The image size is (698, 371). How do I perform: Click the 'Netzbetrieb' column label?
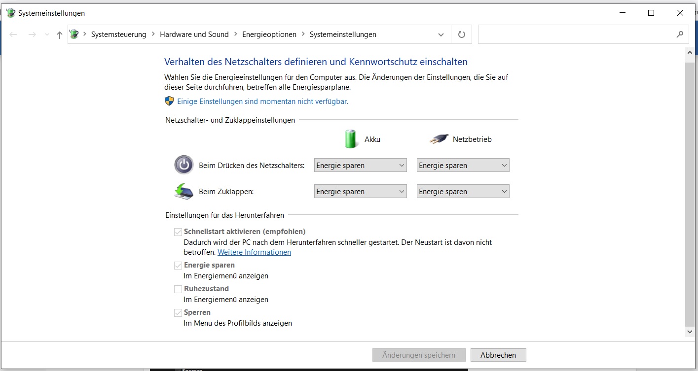(472, 139)
